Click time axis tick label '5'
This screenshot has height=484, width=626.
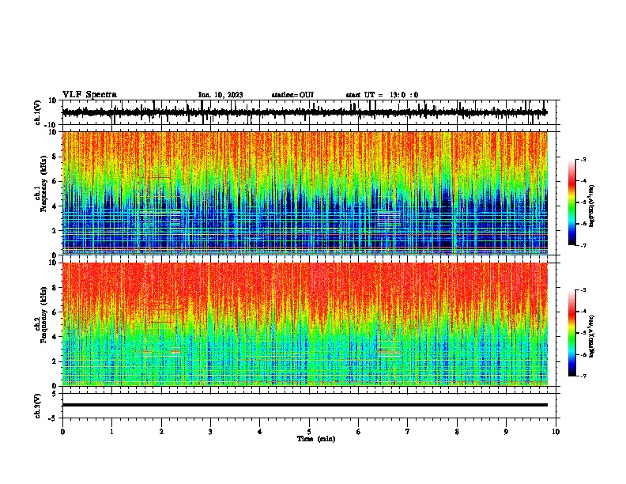pos(309,432)
